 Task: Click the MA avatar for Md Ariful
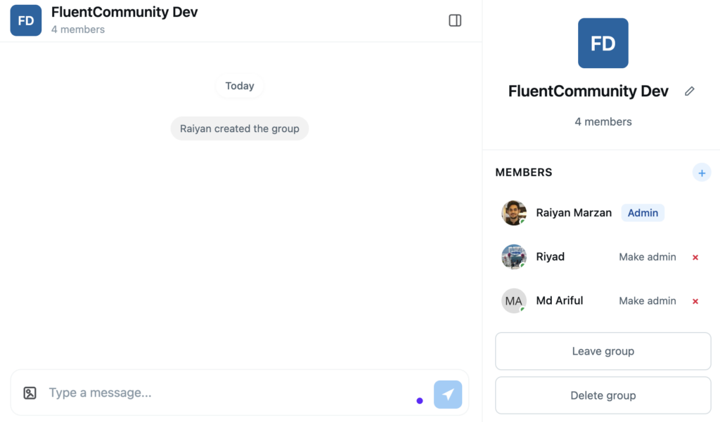(513, 301)
